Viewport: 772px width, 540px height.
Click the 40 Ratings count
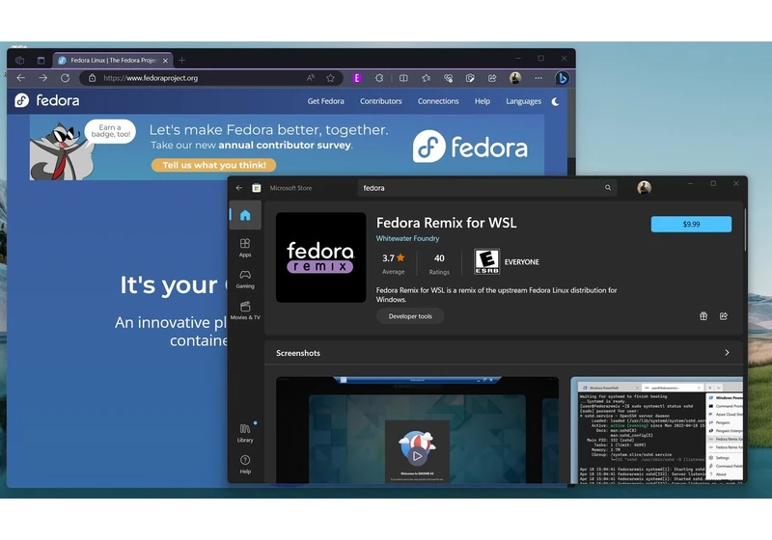pos(439,263)
